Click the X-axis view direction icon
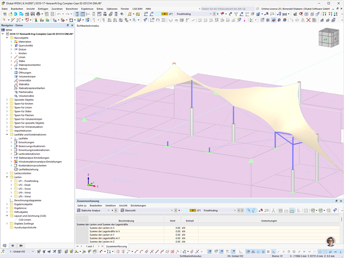This screenshot has width=344, height=258. point(324,14)
